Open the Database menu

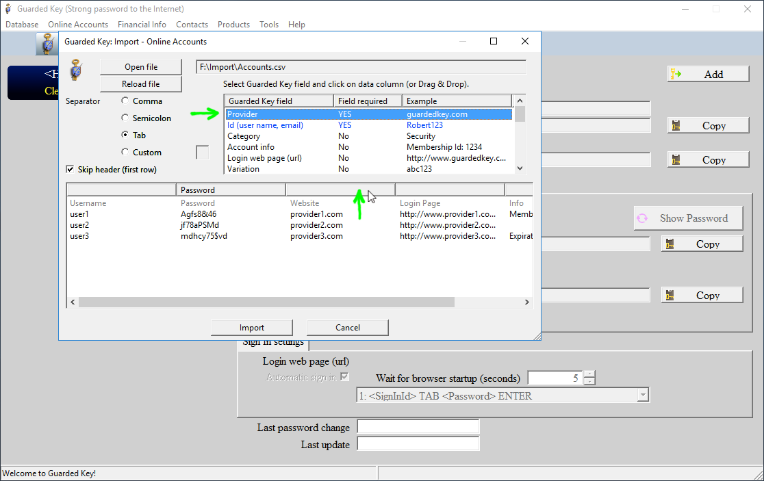(x=22, y=25)
